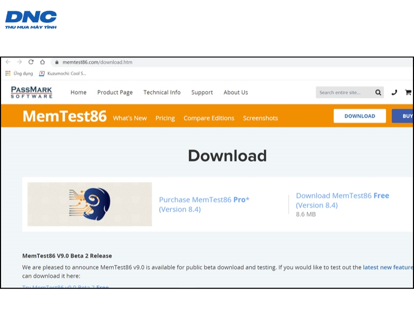The height and width of the screenshot is (310, 414).
Task: Open the Product Page menu
Action: 115,92
